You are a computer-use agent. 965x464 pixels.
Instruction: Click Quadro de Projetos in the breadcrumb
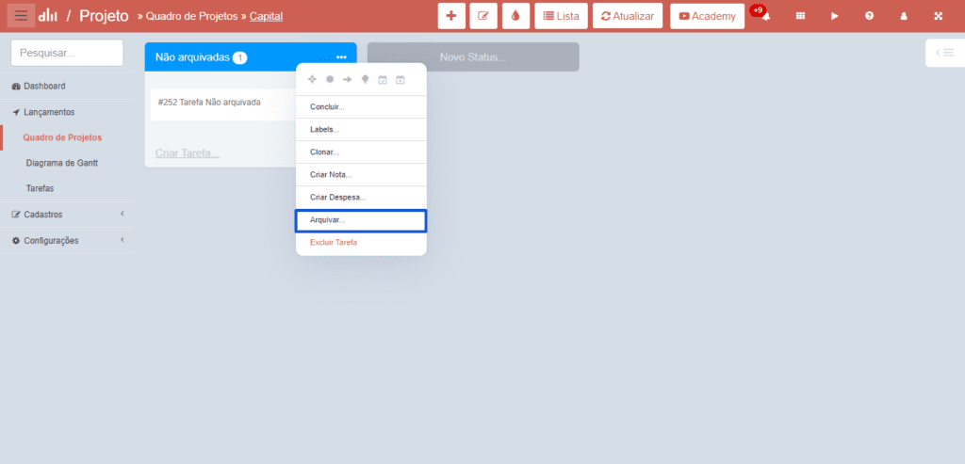pos(191,17)
